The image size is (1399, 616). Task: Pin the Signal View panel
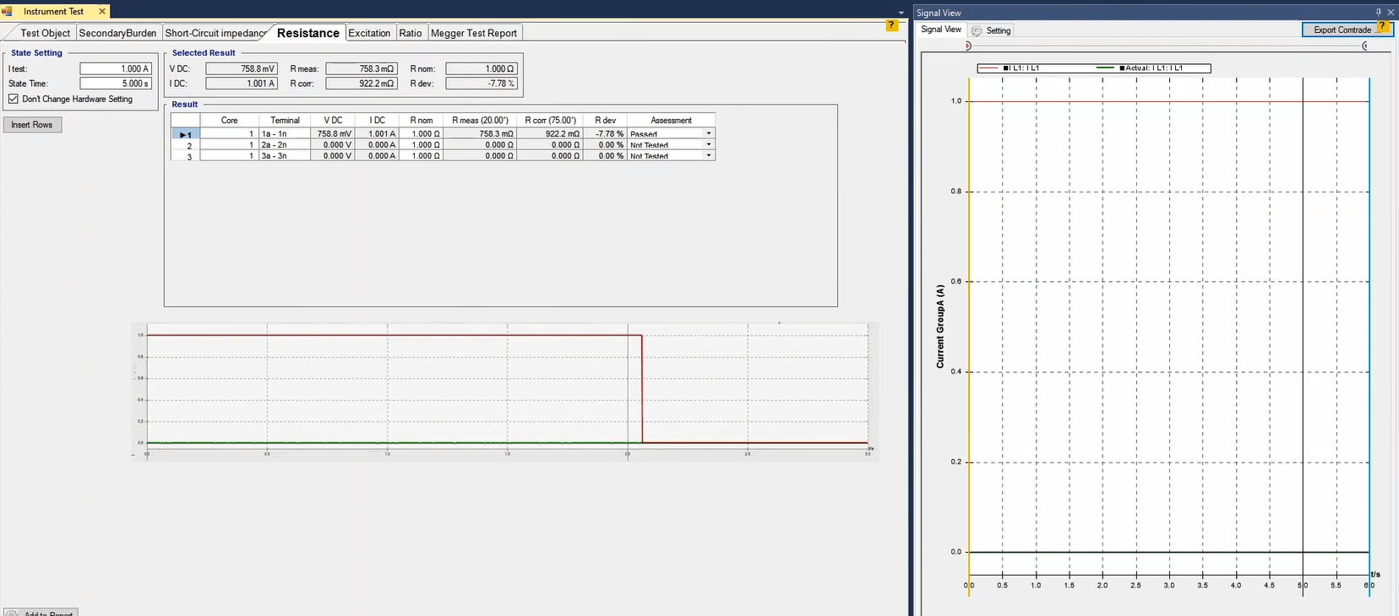click(1379, 13)
